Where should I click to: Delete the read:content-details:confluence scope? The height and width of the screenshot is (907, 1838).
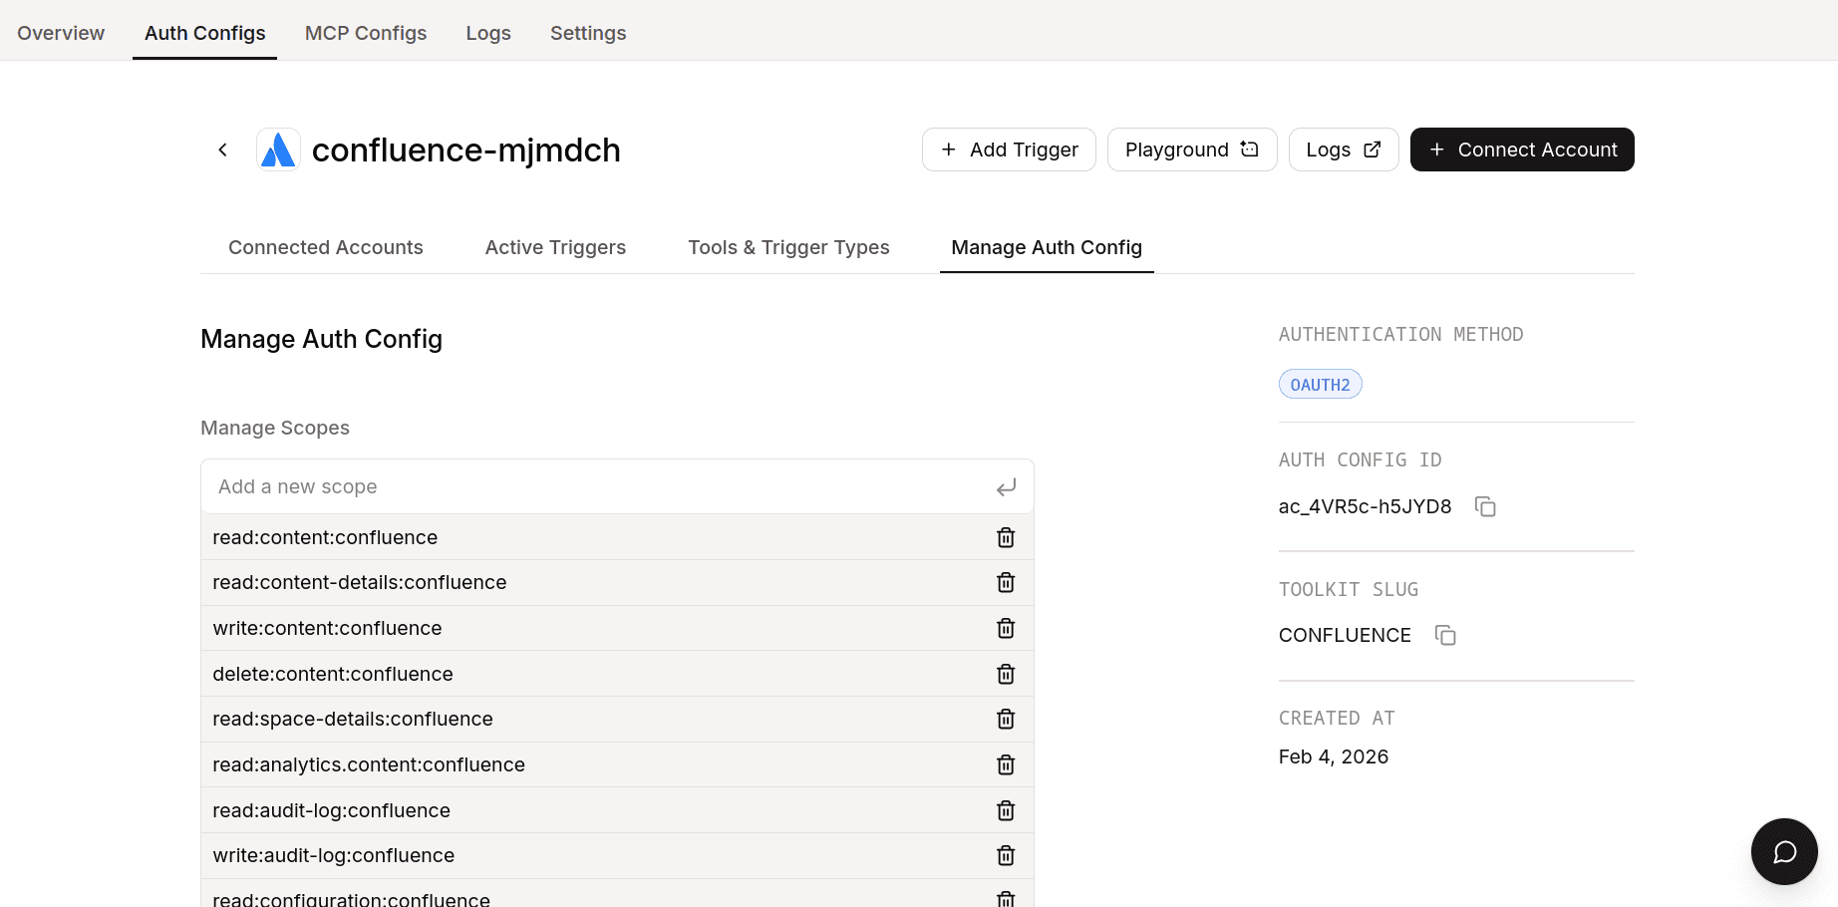pyautogui.click(x=1006, y=582)
